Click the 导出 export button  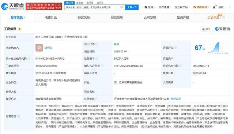coord(206,29)
